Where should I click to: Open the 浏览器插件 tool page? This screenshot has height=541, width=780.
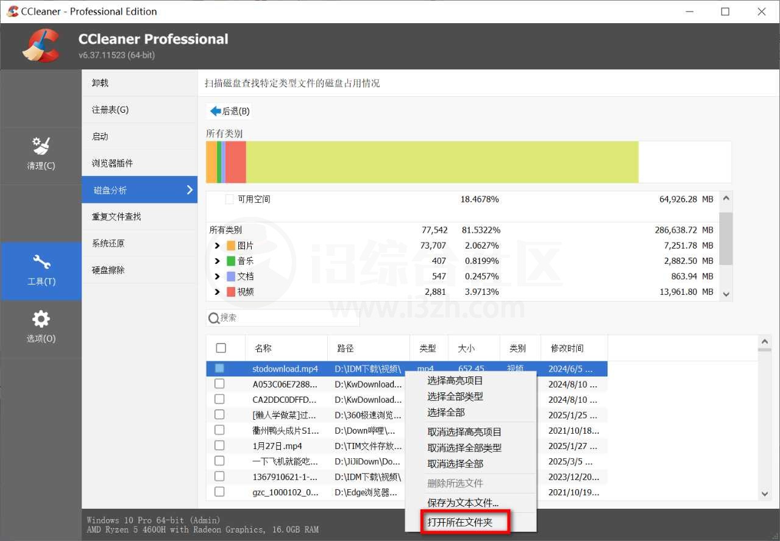140,163
